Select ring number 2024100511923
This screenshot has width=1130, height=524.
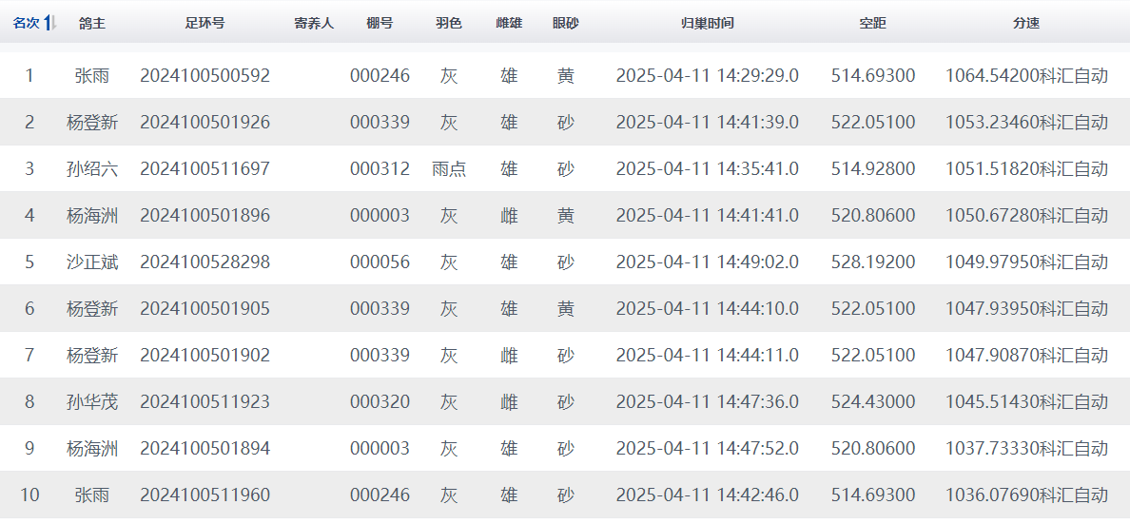[x=205, y=402]
